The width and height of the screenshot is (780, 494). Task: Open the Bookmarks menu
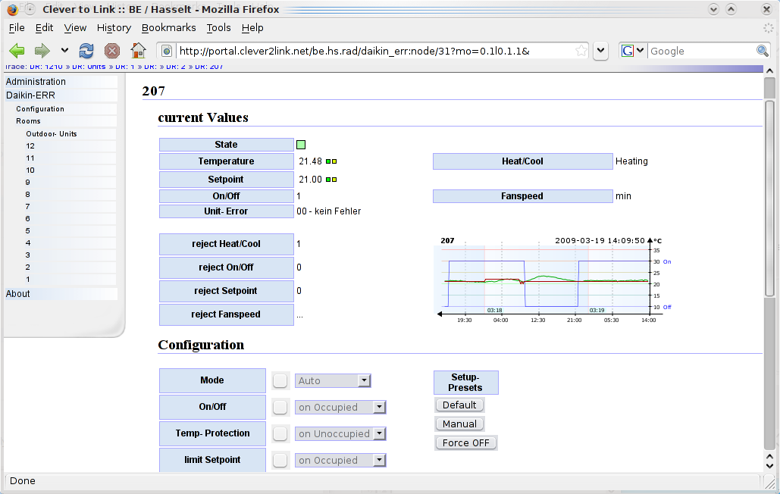pyautogui.click(x=168, y=28)
